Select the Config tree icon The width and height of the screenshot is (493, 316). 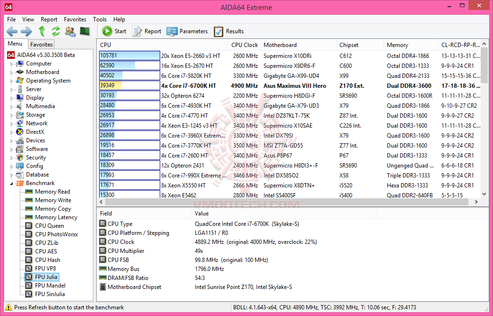pos(20,166)
